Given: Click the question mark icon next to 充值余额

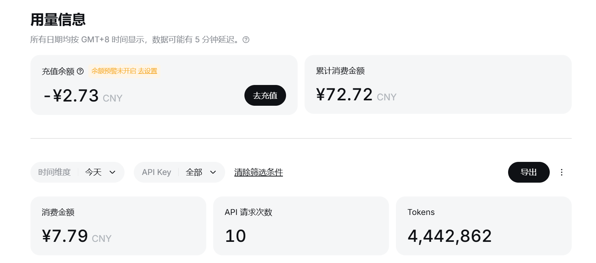Looking at the screenshot, I should [x=80, y=71].
